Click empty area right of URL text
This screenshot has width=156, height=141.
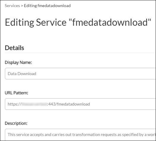tap(122, 104)
